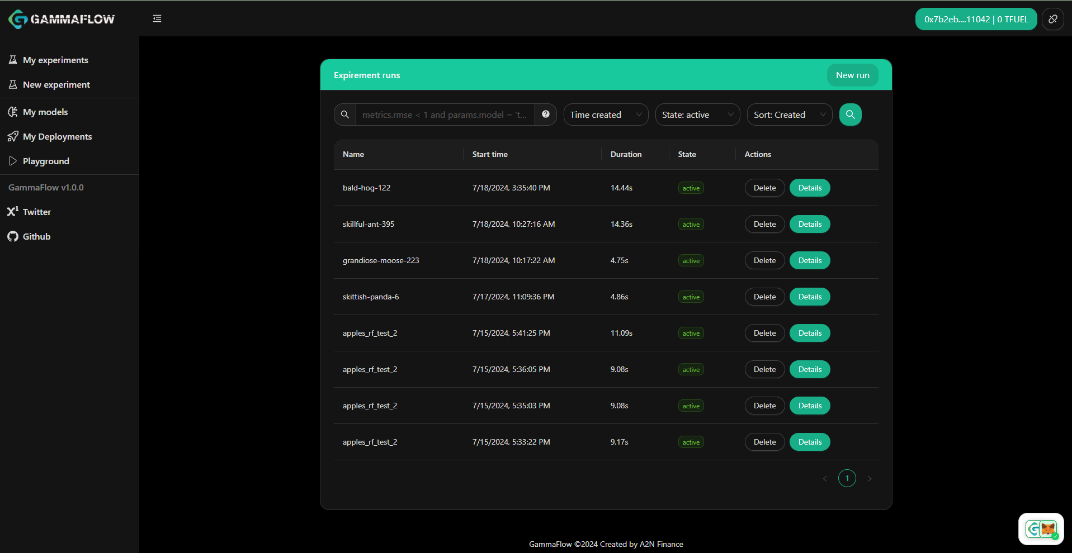Click the Twitter X icon in sidebar
The image size is (1072, 553).
[13, 212]
